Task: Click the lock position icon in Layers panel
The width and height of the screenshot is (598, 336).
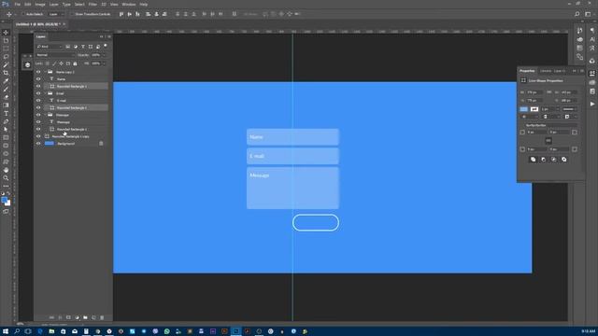Action: (x=61, y=63)
